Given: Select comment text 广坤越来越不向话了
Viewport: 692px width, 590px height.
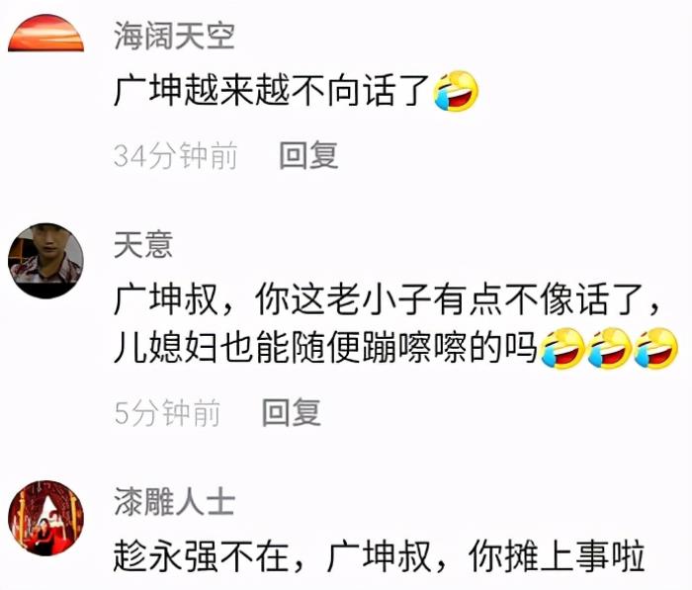Looking at the screenshot, I should pyautogui.click(x=272, y=91).
